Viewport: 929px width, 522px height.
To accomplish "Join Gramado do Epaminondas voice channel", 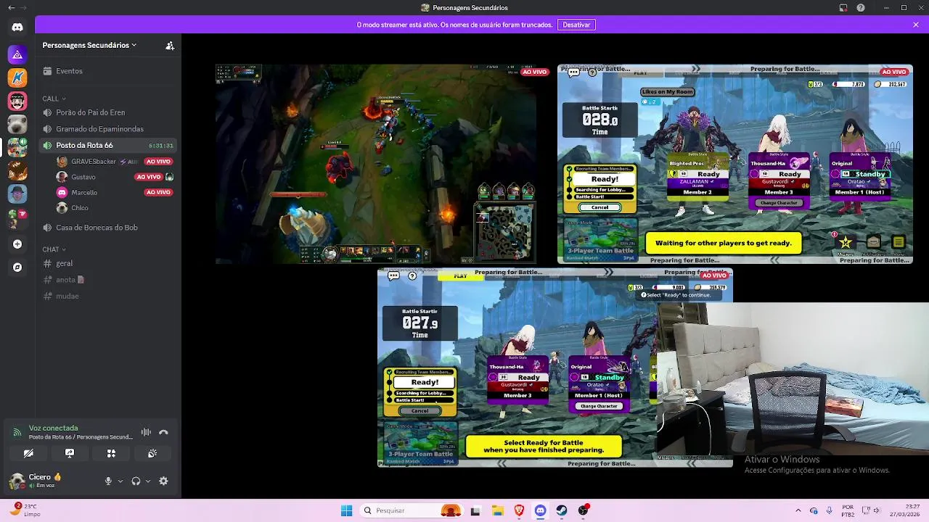I will [x=108, y=129].
